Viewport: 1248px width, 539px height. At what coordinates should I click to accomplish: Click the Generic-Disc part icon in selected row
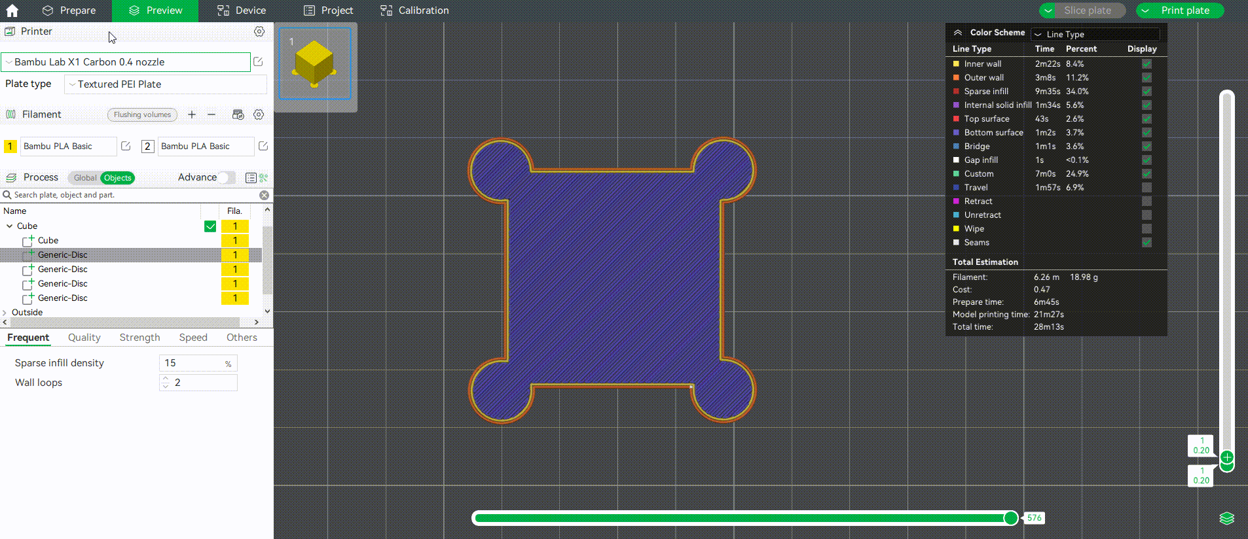tap(28, 254)
